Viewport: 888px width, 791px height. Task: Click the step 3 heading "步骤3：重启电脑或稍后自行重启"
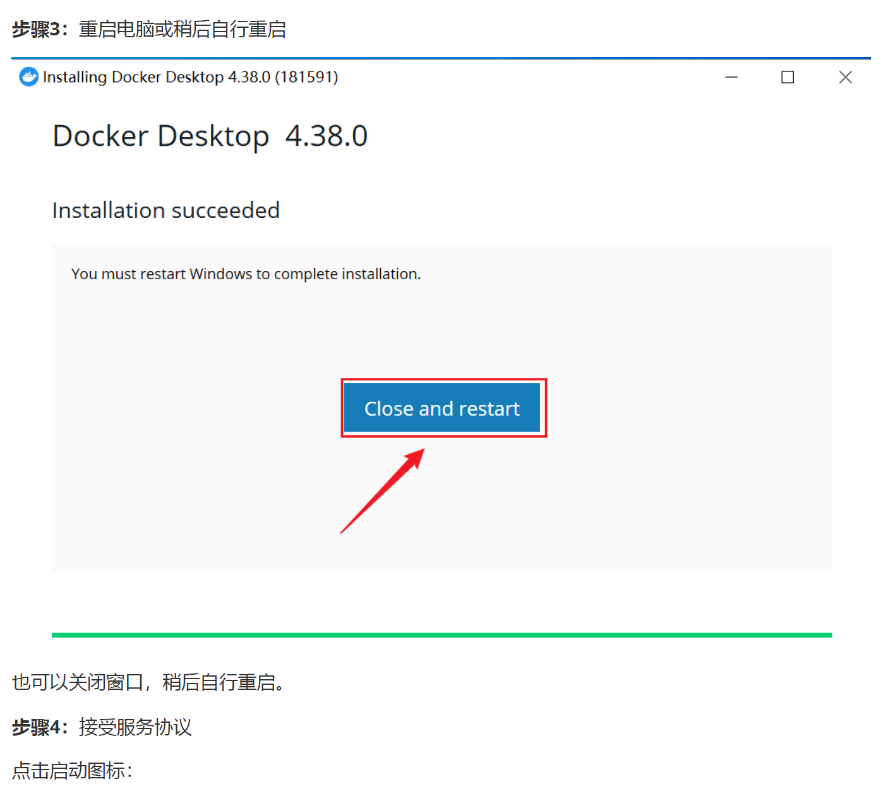(149, 30)
